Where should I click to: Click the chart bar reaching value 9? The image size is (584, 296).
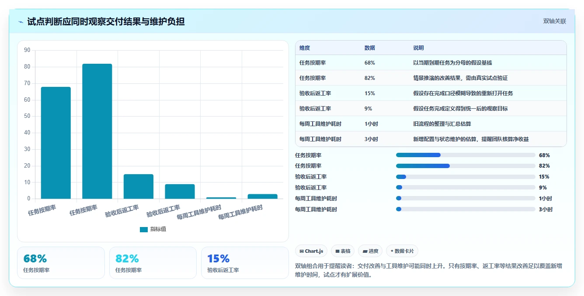point(180,191)
